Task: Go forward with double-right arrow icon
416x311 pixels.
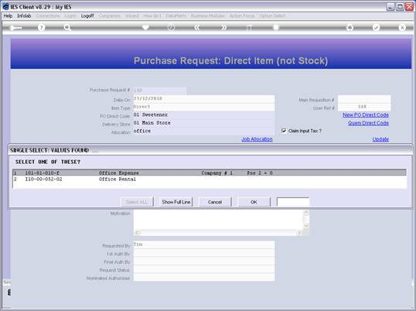Action: click(x=224, y=27)
